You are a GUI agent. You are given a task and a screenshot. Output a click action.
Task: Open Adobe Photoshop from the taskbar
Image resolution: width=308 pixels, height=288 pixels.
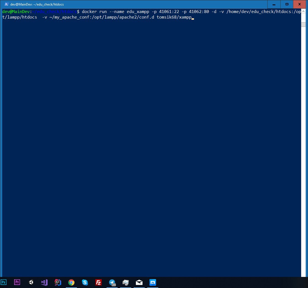(4, 282)
